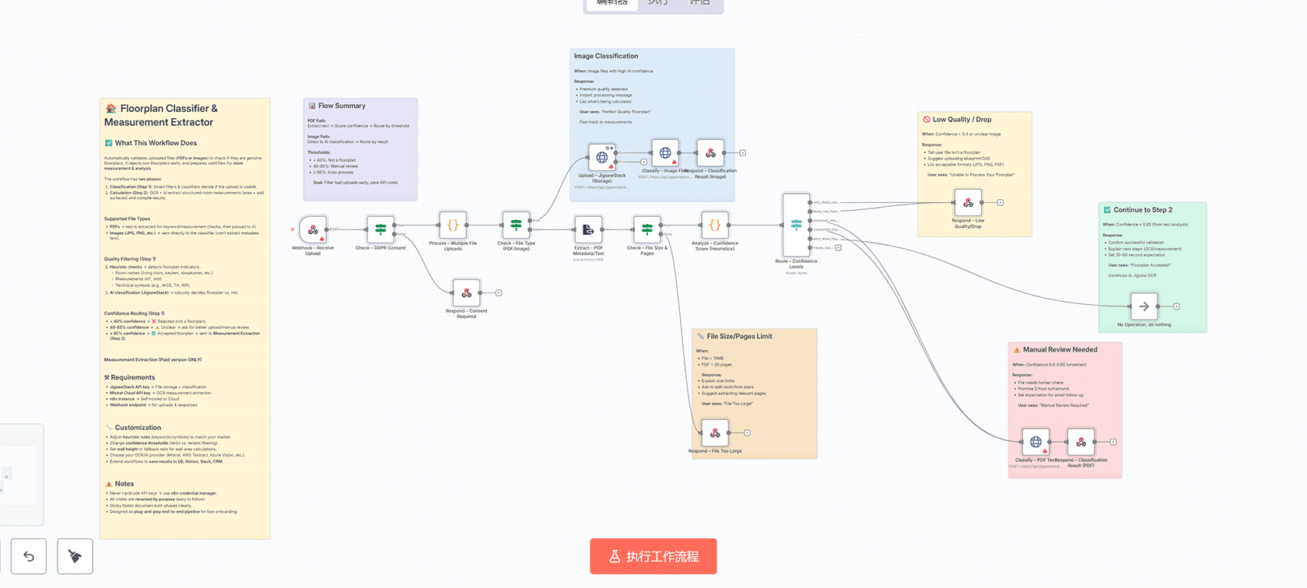Click the 执行工作流程 button
Image resolution: width=1307 pixels, height=588 pixels.
pyautogui.click(x=653, y=556)
